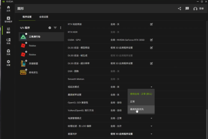This screenshot has width=208, height=139.
Task: Open the feedback message icon in top bar
Action: (187, 8)
